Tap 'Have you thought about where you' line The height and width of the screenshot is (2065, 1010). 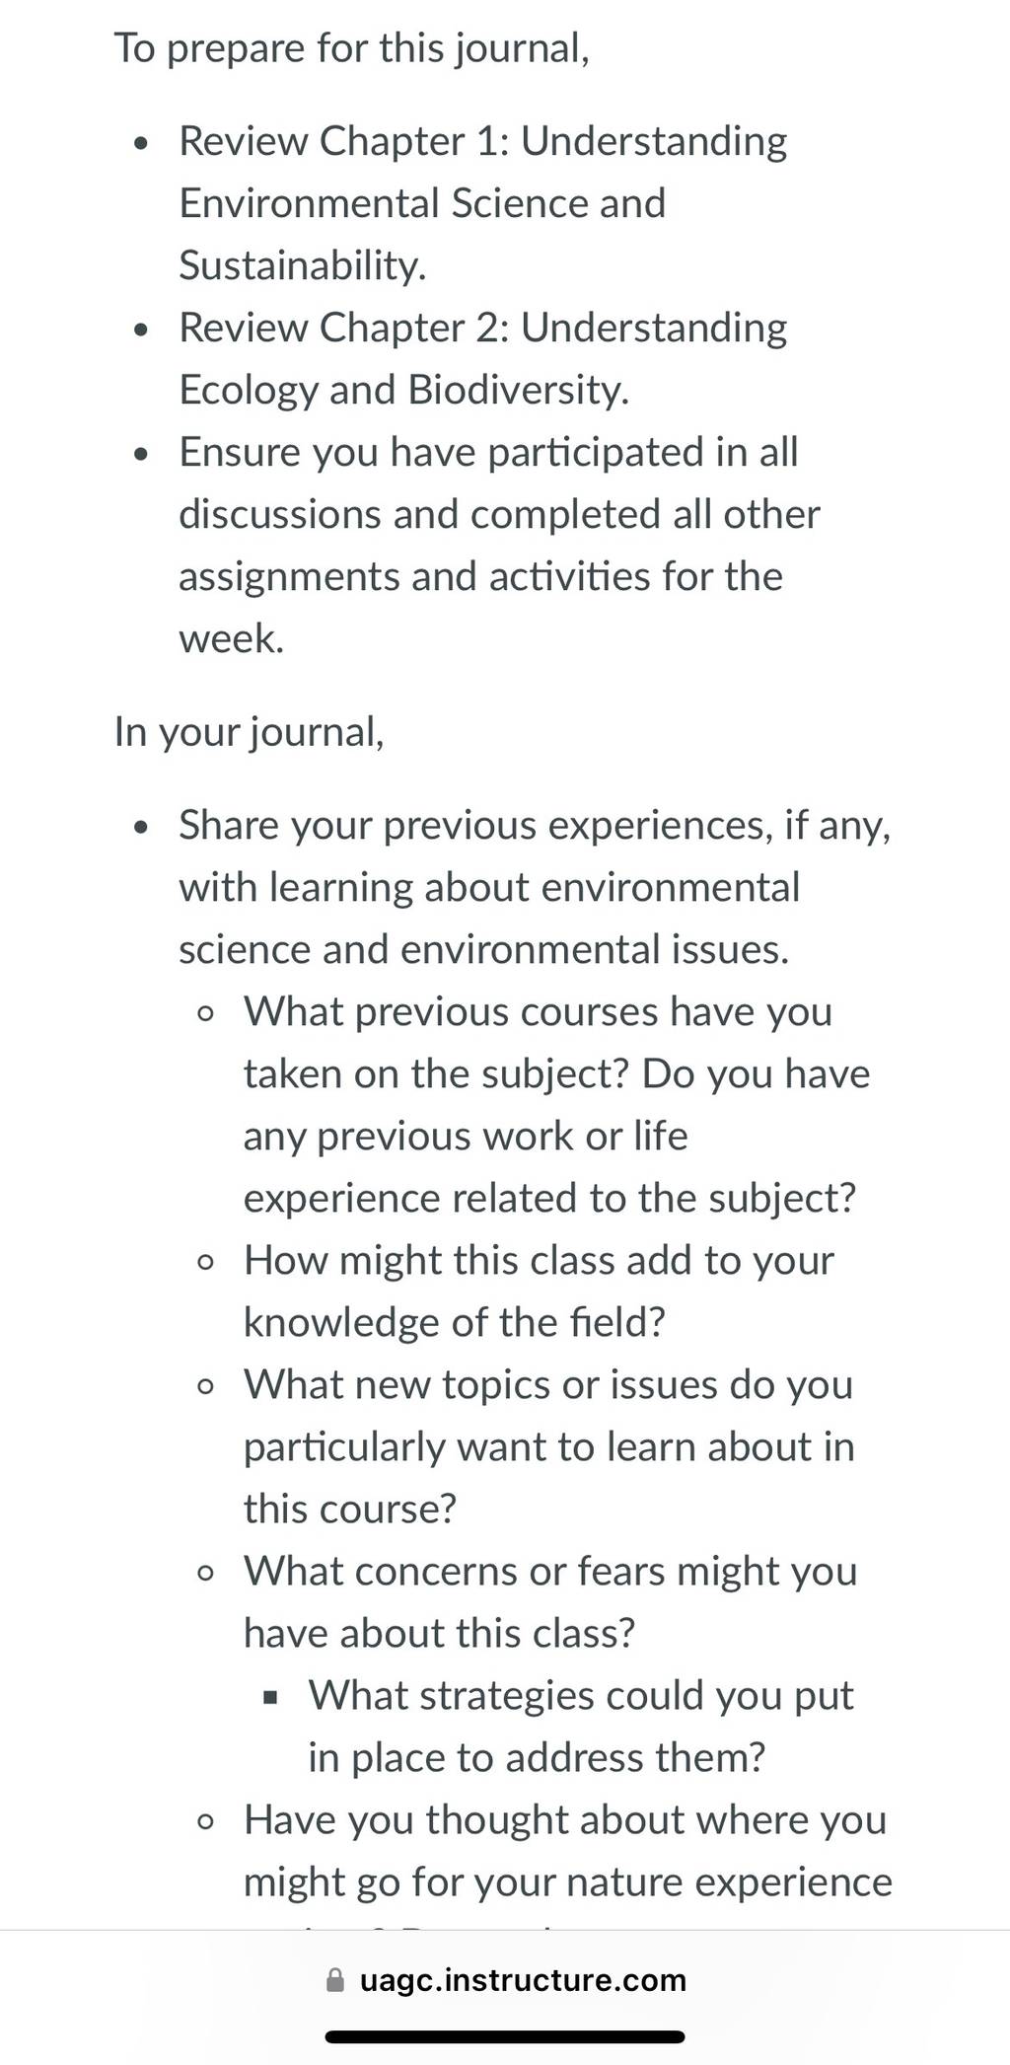[x=565, y=1819]
